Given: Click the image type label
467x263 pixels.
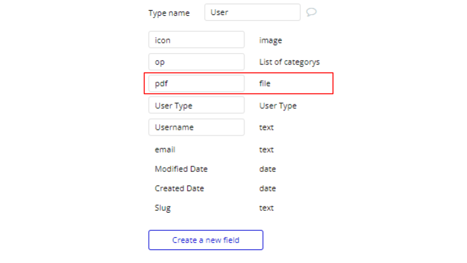Looking at the screenshot, I should [x=270, y=40].
